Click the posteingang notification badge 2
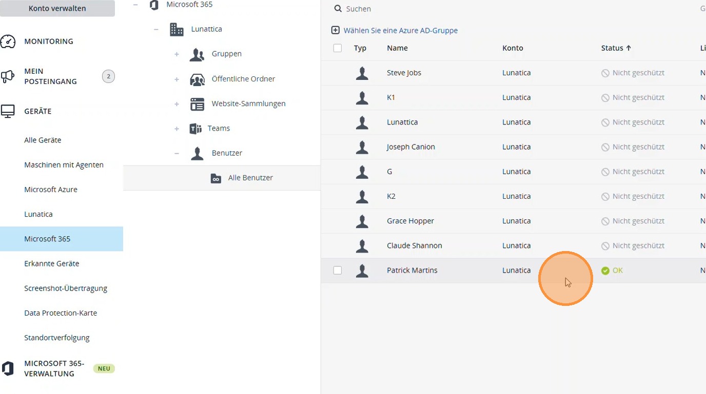Viewport: 706px width, 394px height. 108,76
